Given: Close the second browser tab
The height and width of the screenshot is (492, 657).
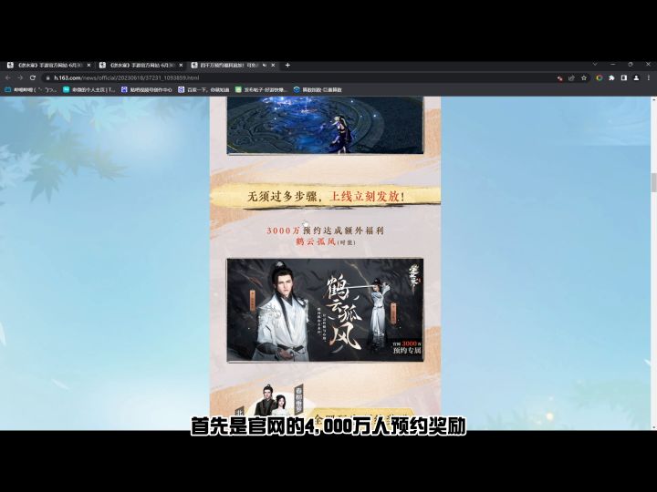Looking at the screenshot, I should point(181,66).
